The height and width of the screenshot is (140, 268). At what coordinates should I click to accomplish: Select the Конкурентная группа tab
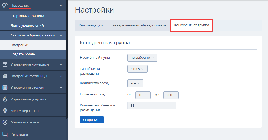pyautogui.click(x=192, y=25)
